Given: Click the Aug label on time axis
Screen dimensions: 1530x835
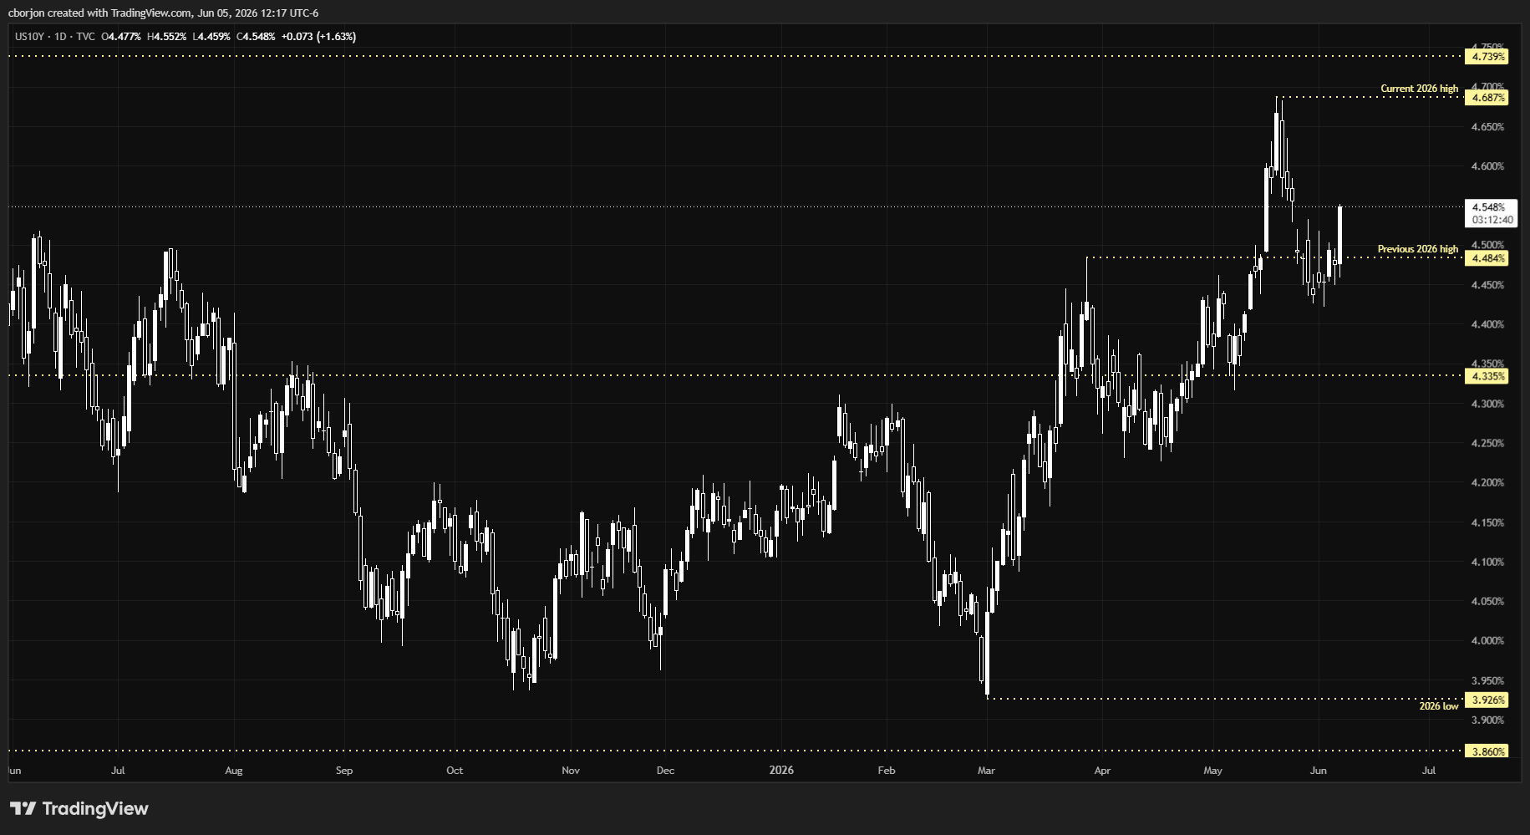Looking at the screenshot, I should (234, 771).
